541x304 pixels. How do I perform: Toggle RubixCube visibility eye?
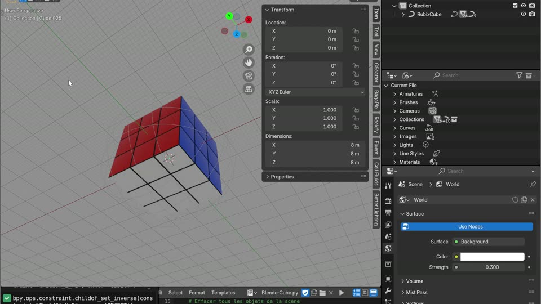[524, 14]
